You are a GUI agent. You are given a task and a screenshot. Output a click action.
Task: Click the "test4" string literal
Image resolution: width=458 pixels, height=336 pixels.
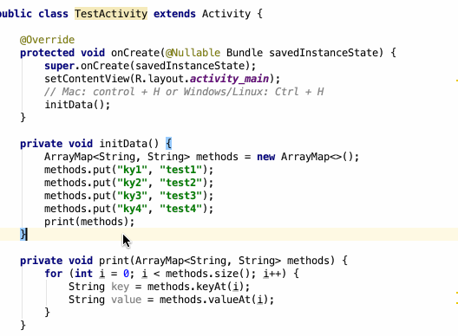click(x=181, y=209)
